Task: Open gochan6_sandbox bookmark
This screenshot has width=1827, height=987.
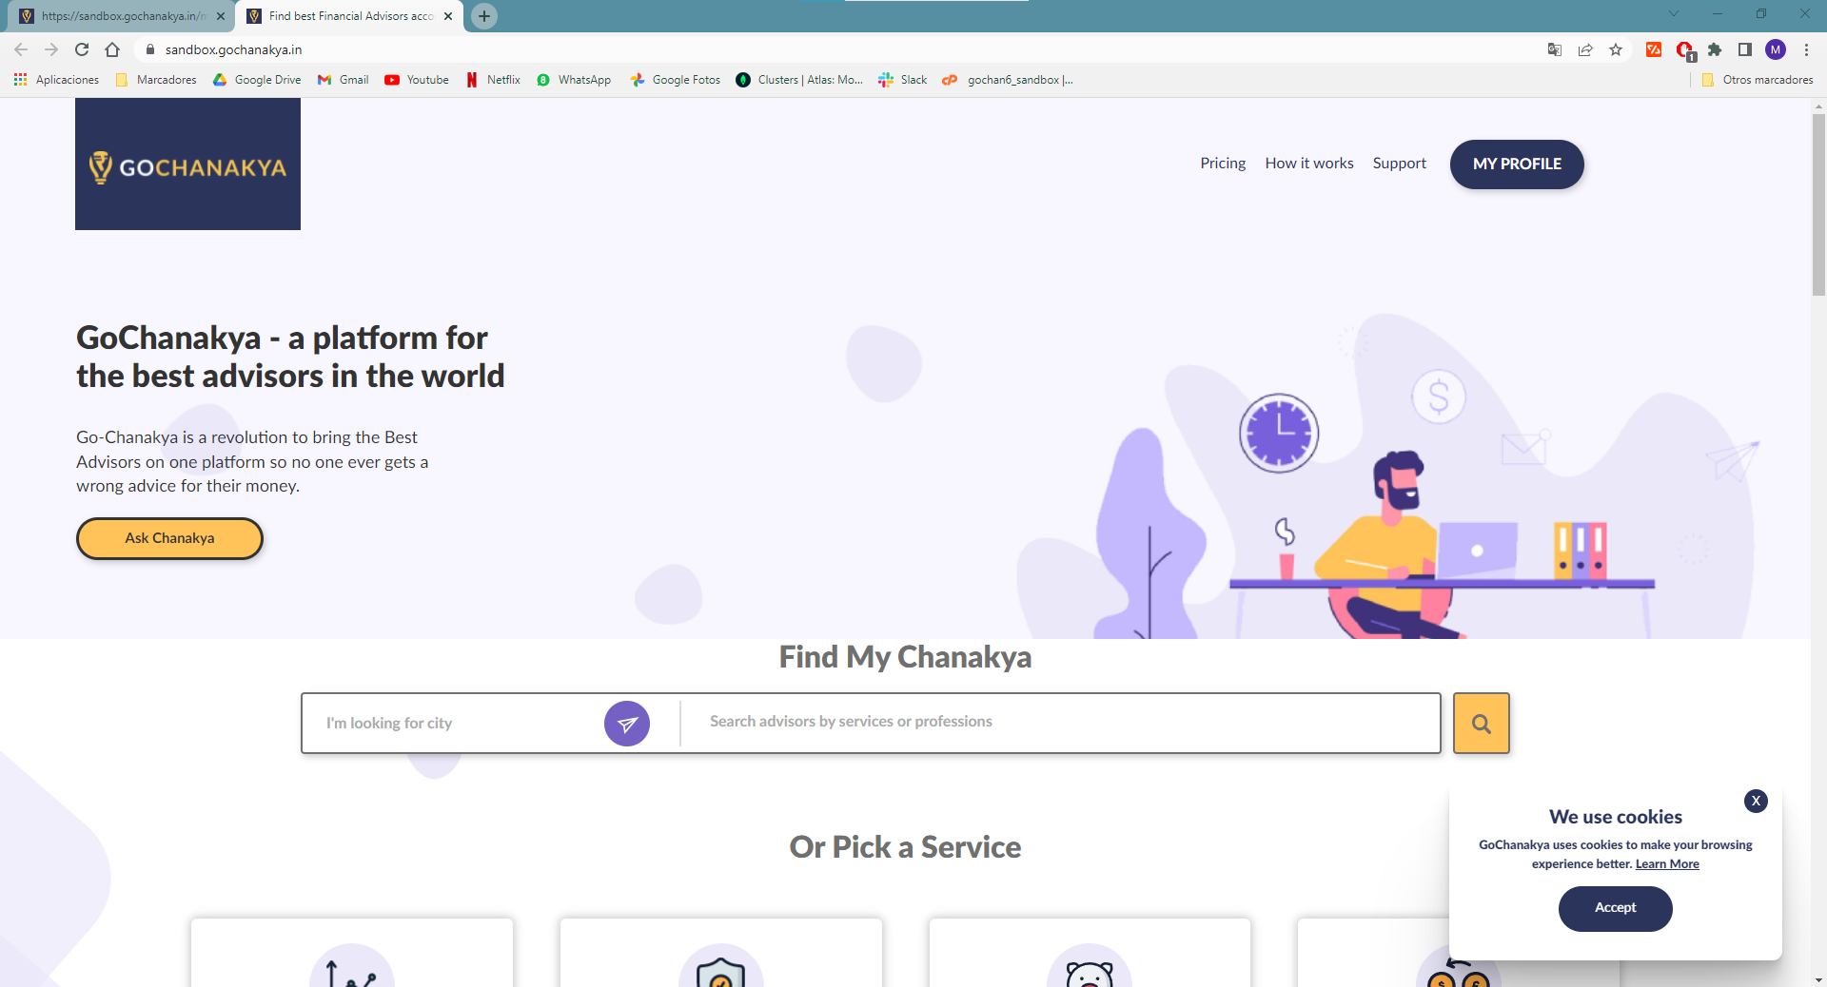Action: click(x=1008, y=80)
